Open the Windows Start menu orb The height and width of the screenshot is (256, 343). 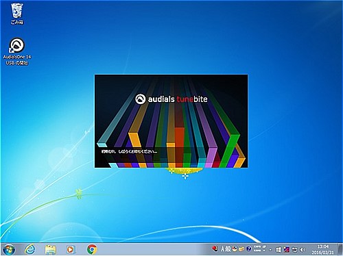coord(9,249)
